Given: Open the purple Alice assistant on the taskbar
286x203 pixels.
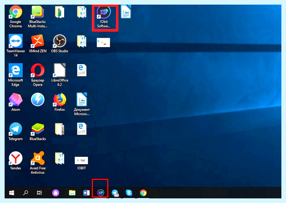Looking at the screenshot, I should [56, 193].
